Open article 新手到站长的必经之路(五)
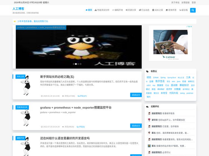Viewport: 209px width, 156px height. (57, 77)
